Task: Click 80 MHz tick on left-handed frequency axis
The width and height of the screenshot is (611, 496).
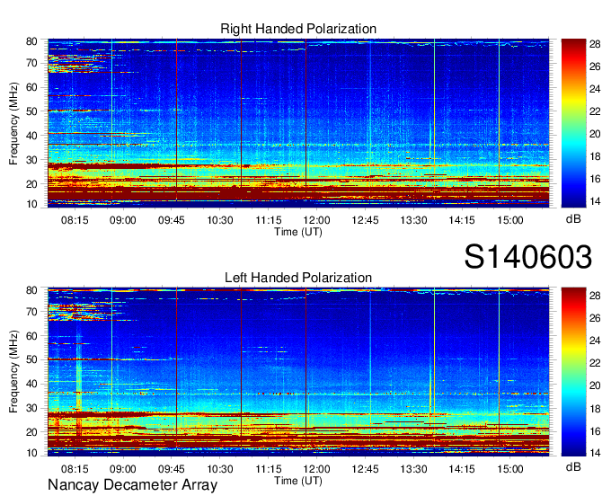Action: 31,290
